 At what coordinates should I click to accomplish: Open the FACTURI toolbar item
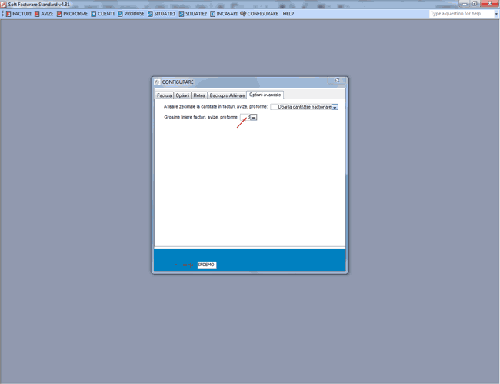pyautogui.click(x=19, y=14)
